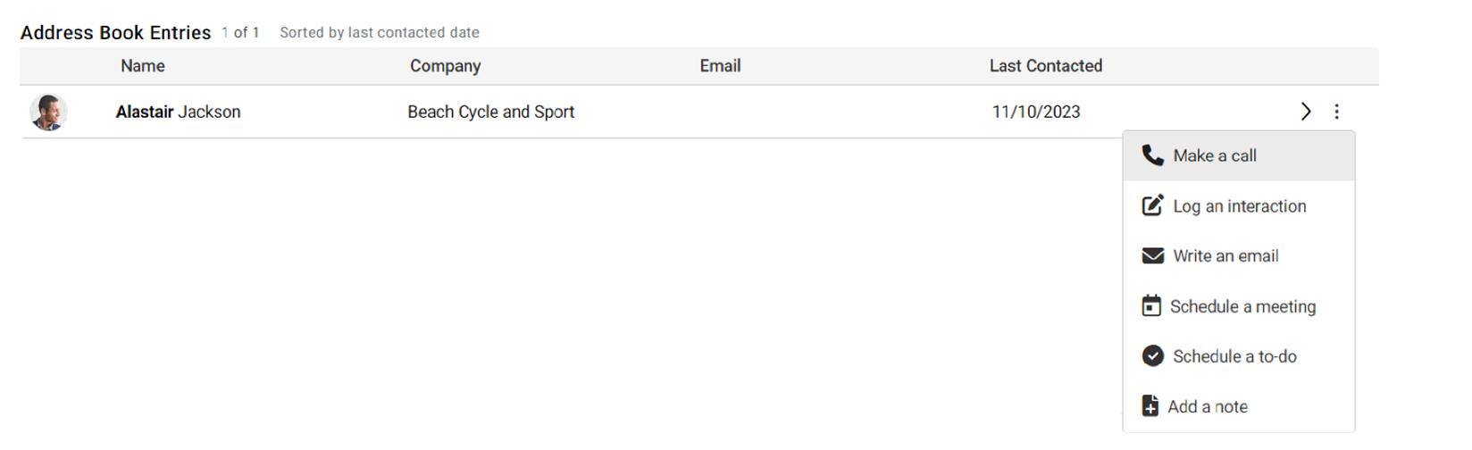This screenshot has height=450, width=1472.
Task: Click the envelope icon for Write an email
Action: [1152, 256]
